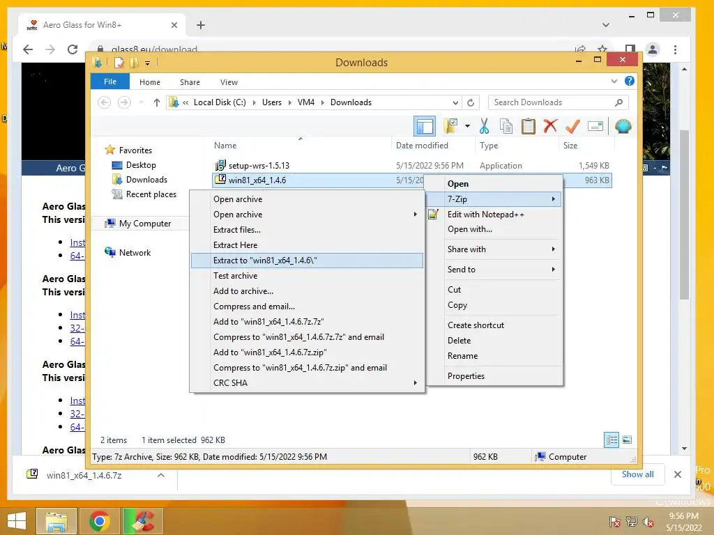Click the shell globe toolbar icon
The height and width of the screenshot is (535, 714).
(623, 126)
